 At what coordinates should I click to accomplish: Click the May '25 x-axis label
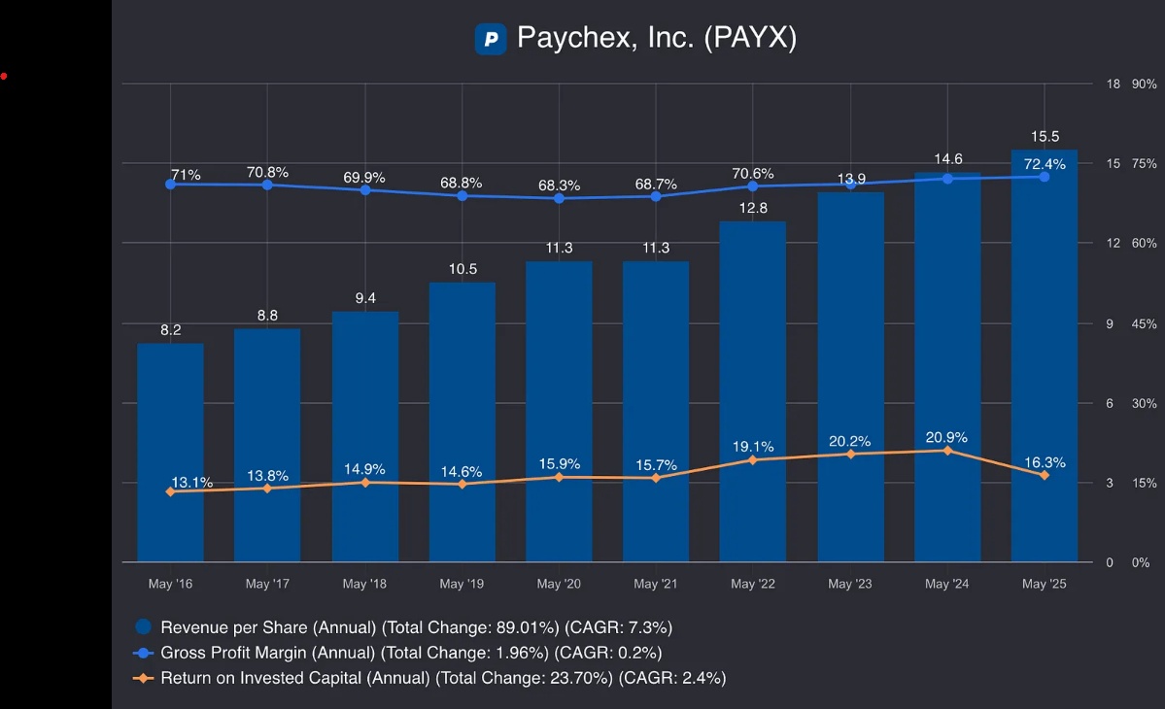point(1044,584)
